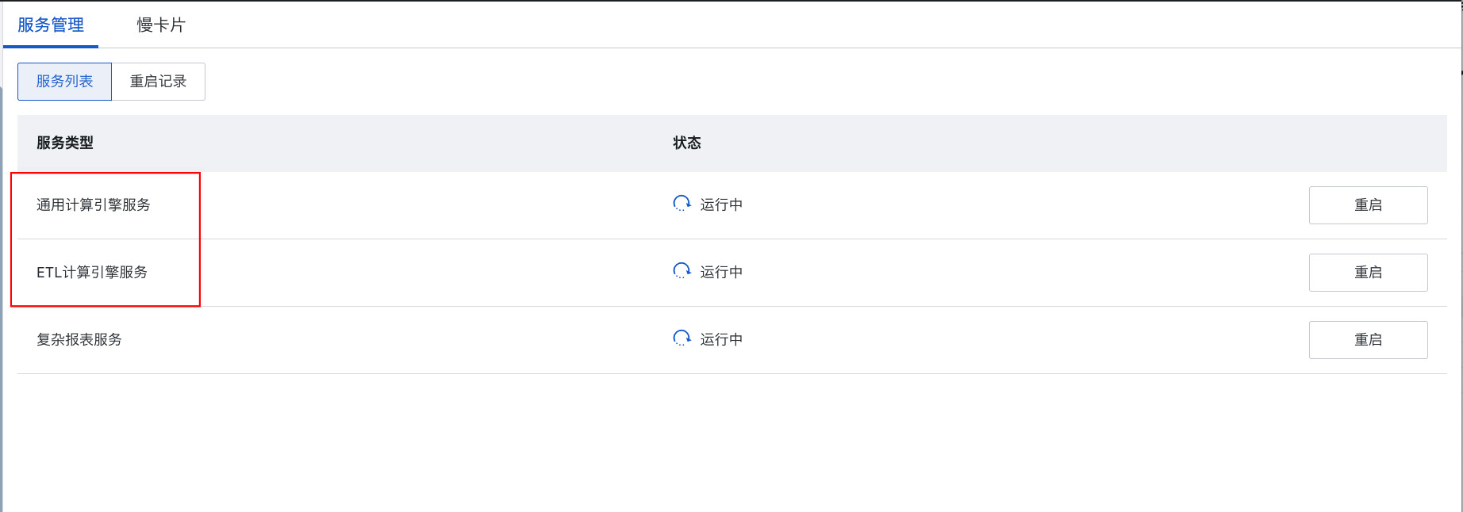Click 运行中 status text of ETL计算引擎服务
This screenshot has width=1463, height=512.
(x=721, y=273)
